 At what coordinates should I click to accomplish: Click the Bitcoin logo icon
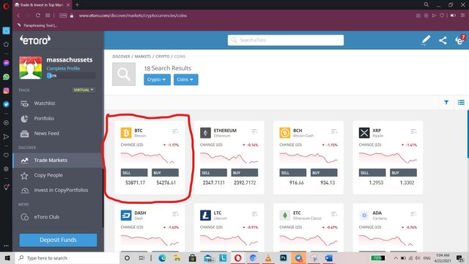126,133
